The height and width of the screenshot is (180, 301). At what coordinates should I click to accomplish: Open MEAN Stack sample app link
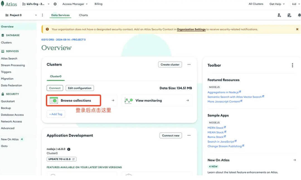217,132
